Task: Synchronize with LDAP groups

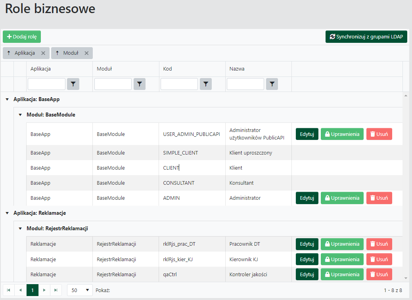Action: click(366, 37)
